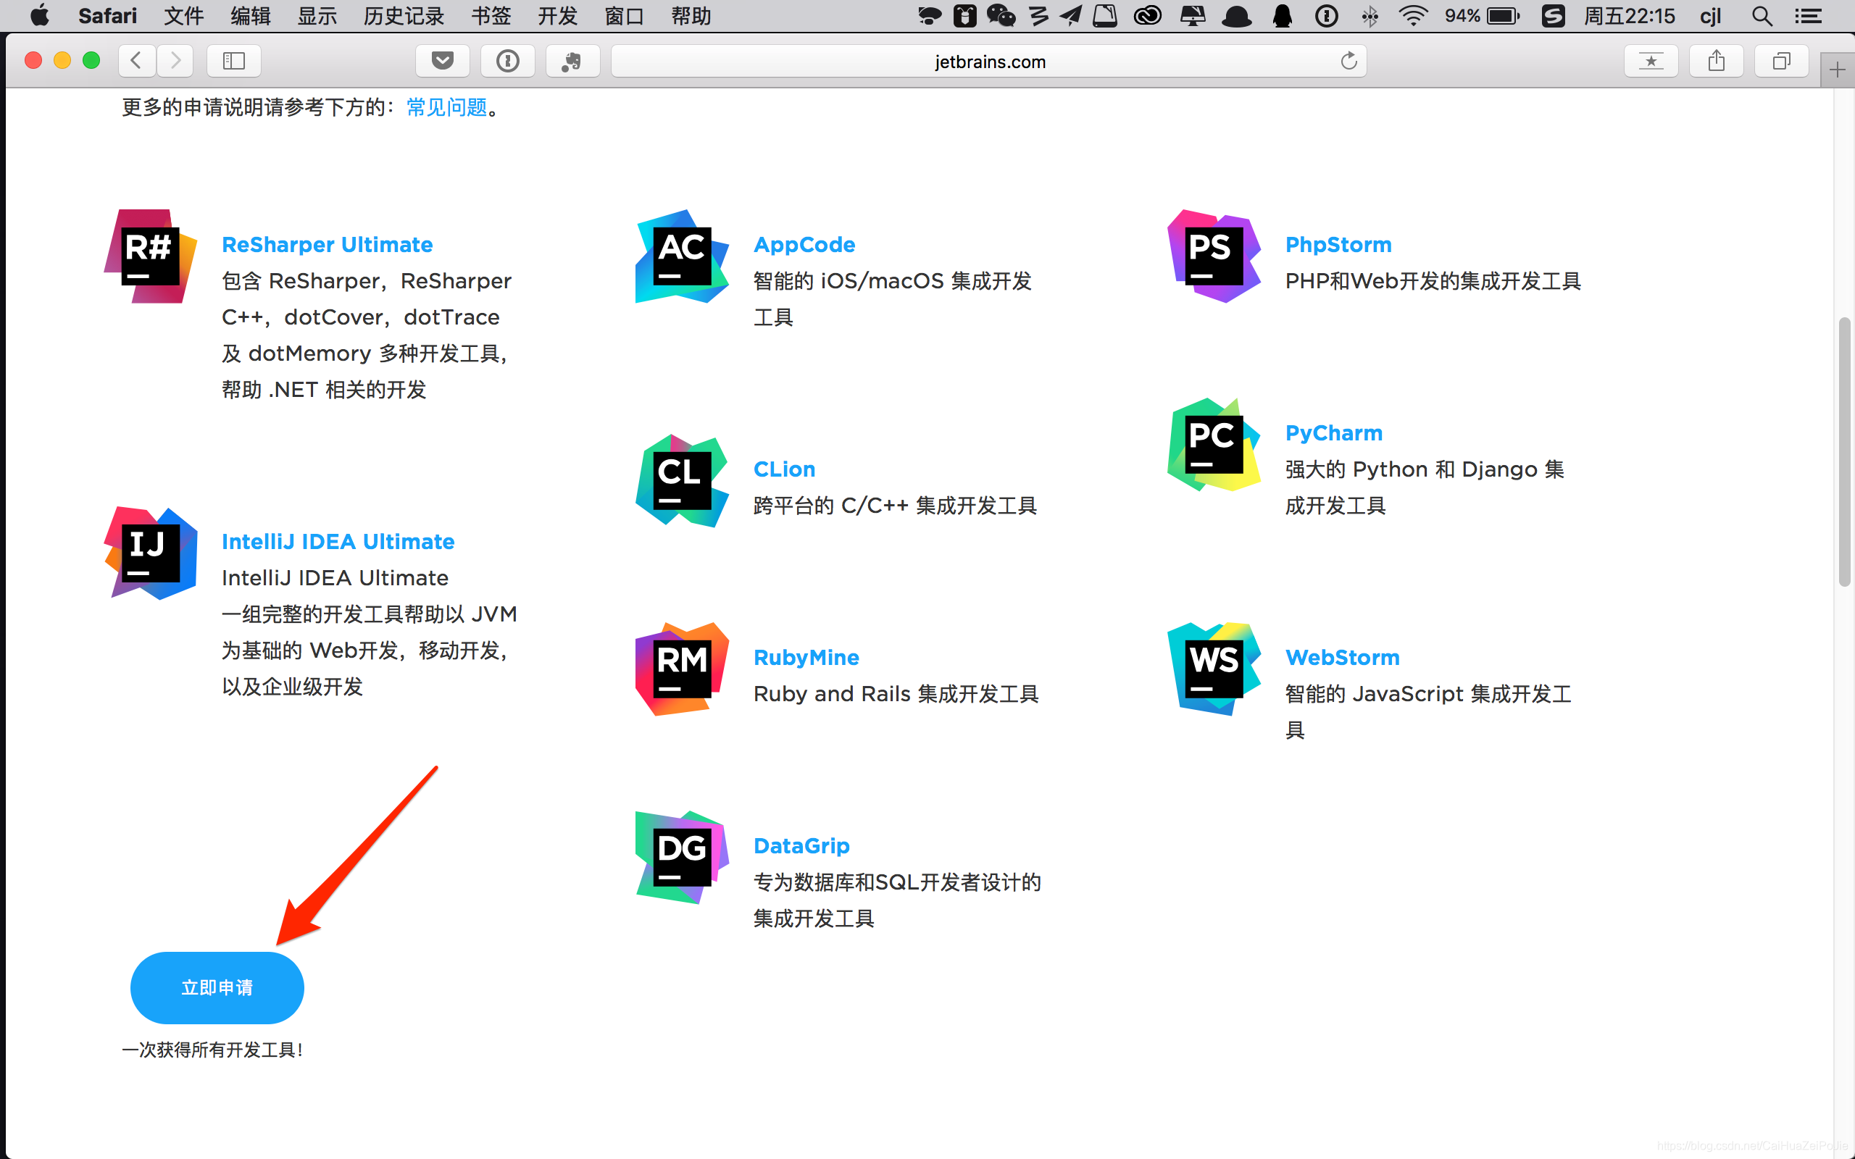The image size is (1855, 1159).
Task: Open the CLion link
Action: pyautogui.click(x=784, y=469)
